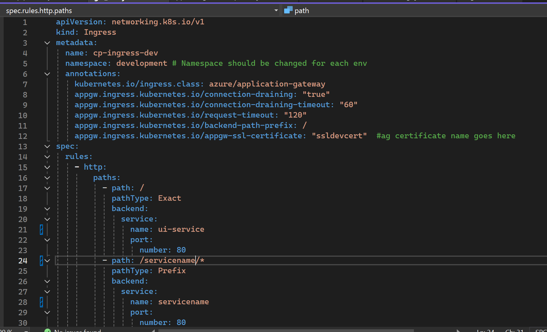This screenshot has width=547, height=332.
Task: Collapse the annotations block on line 6
Action: click(x=47, y=74)
